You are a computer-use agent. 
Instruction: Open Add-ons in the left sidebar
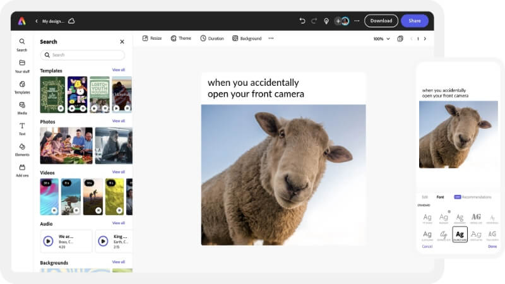[22, 170]
